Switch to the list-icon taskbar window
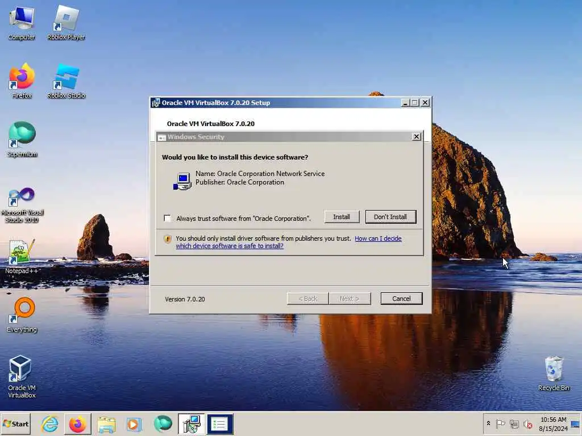Screen dimensions: 582x436 pos(220,424)
